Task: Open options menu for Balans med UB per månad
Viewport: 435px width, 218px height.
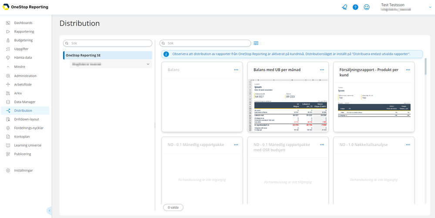Action: click(x=322, y=70)
